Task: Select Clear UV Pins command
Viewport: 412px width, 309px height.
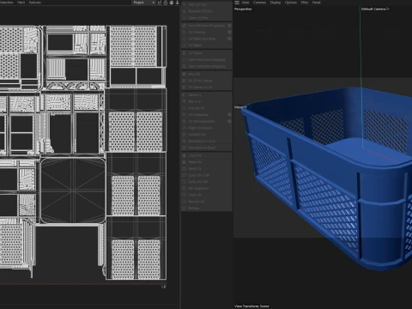Action: [x=206, y=18]
